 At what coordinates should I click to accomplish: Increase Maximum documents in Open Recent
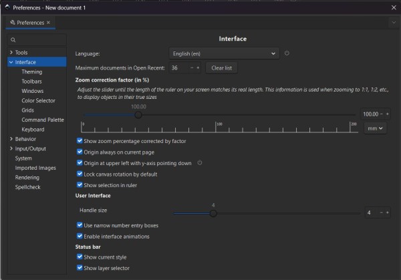(x=198, y=67)
